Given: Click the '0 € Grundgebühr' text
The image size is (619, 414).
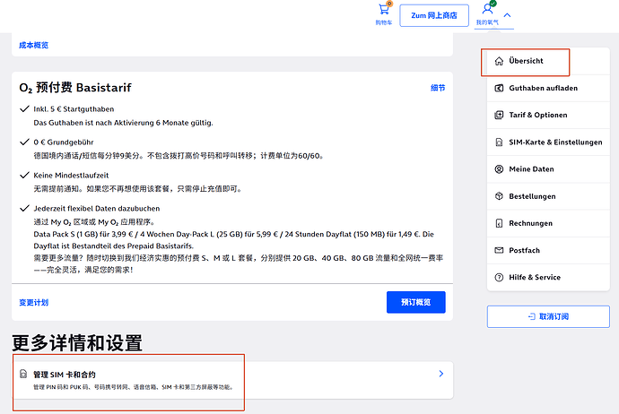Looking at the screenshot, I should [64, 142].
